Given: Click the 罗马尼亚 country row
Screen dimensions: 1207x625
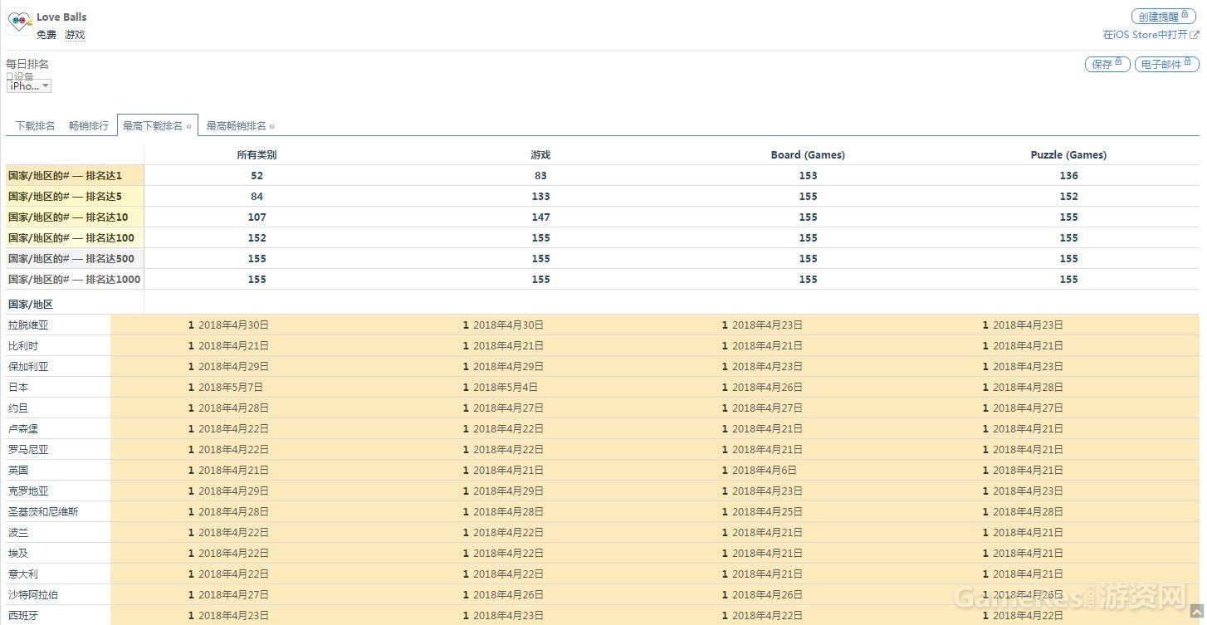Looking at the screenshot, I should click(603, 450).
